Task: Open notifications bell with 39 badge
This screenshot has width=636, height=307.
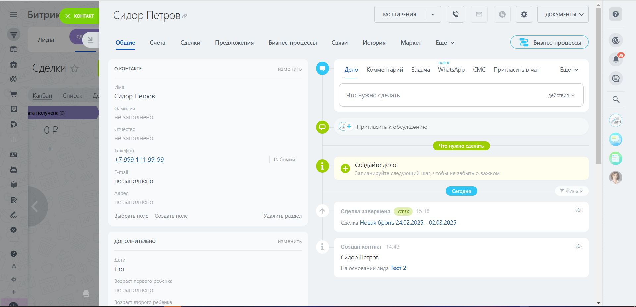Action: 616,59
